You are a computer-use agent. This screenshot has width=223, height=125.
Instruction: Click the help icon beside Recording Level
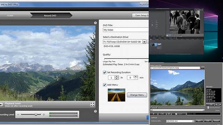pos(95,111)
